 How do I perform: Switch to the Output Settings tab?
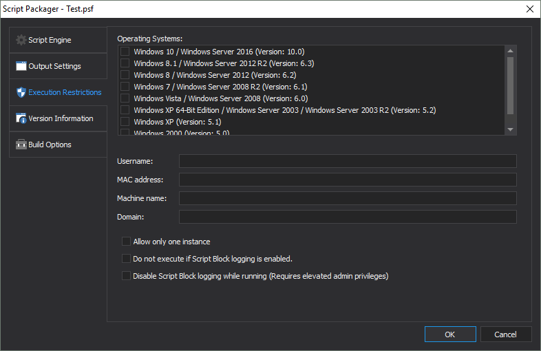(x=54, y=66)
